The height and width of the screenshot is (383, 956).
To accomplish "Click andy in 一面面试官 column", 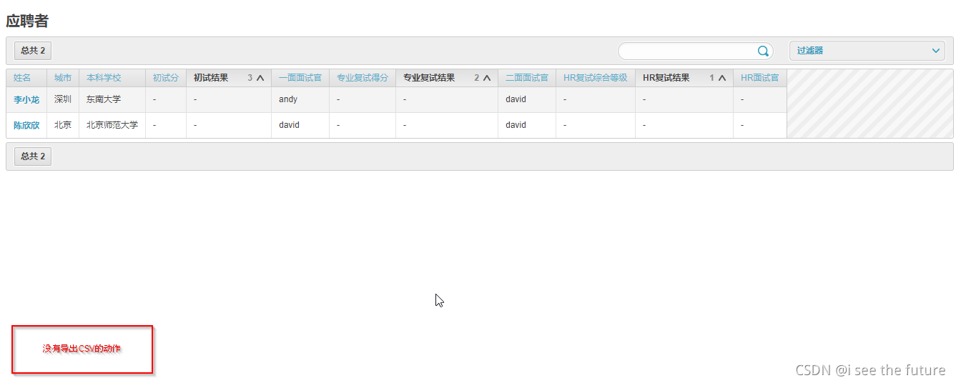I will (288, 99).
